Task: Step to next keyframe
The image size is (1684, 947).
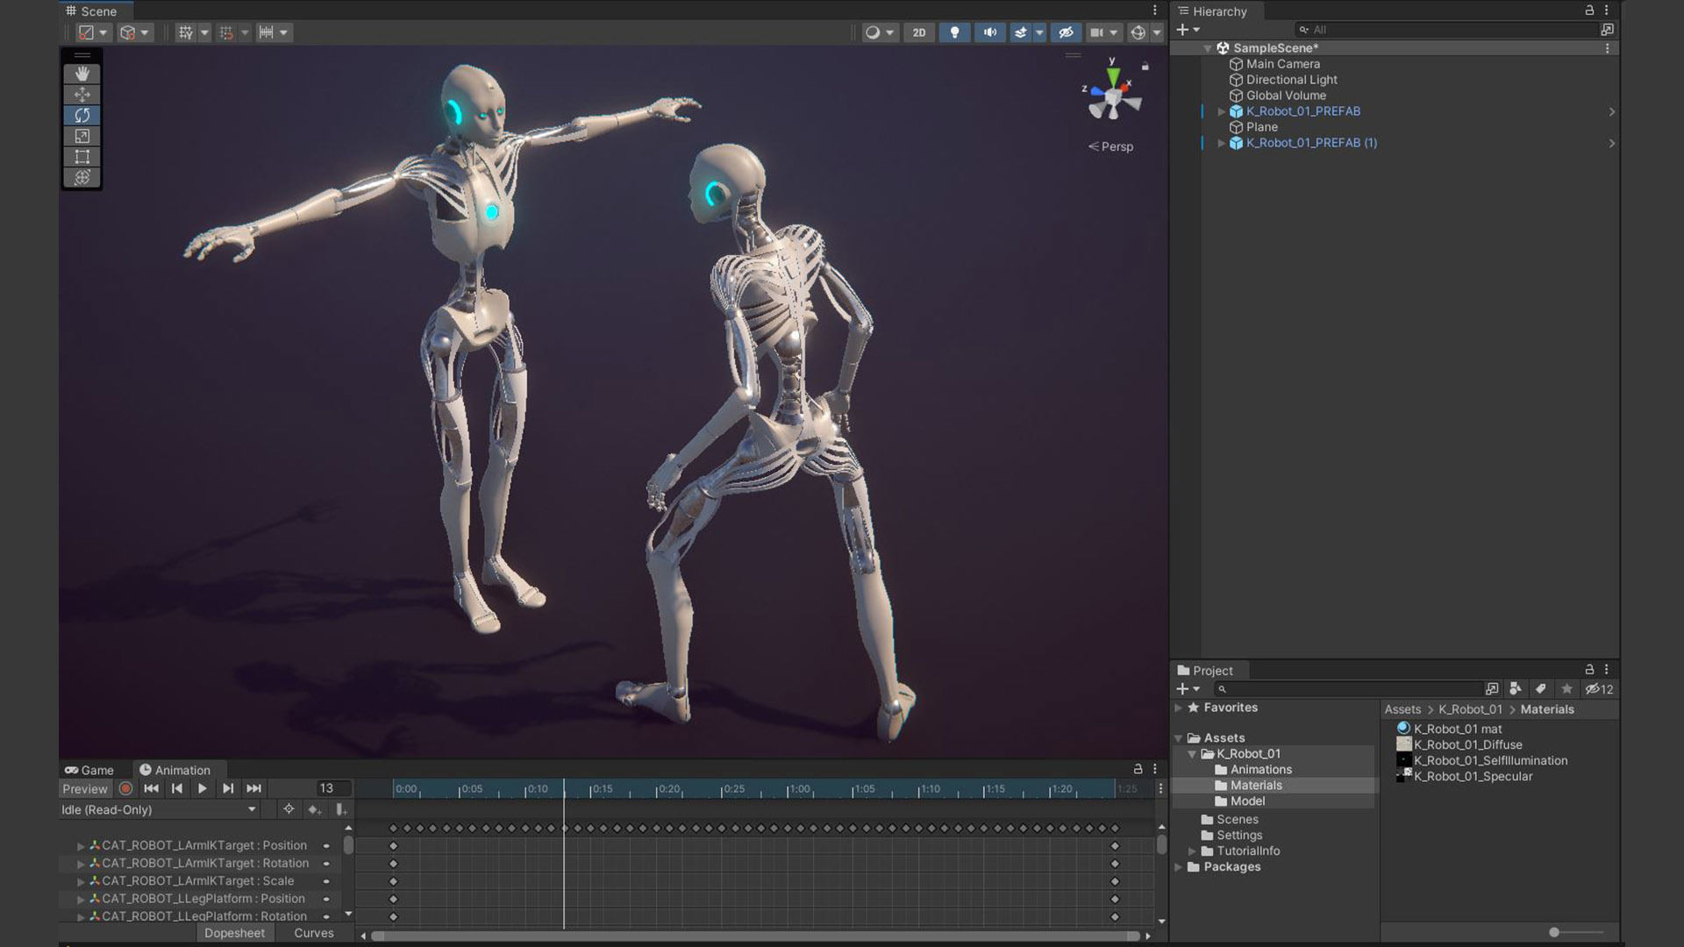Action: pos(228,789)
